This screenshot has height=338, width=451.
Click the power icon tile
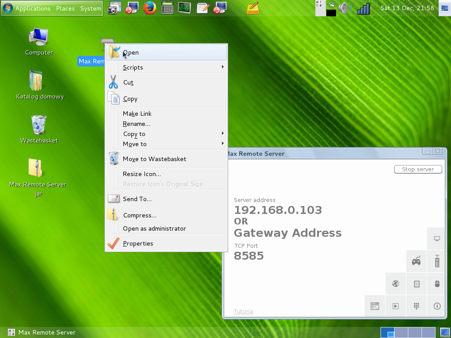tap(437, 306)
